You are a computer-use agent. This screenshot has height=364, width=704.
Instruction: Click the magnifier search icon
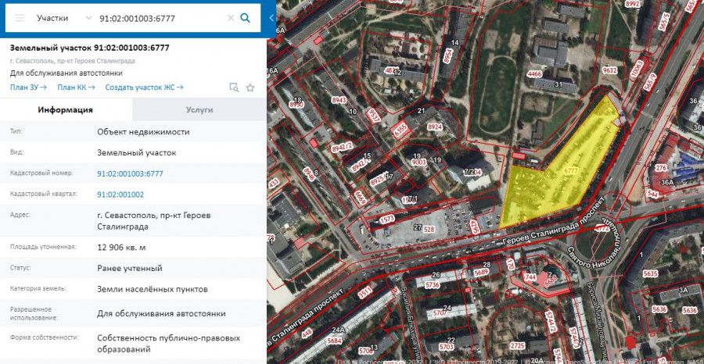(245, 18)
